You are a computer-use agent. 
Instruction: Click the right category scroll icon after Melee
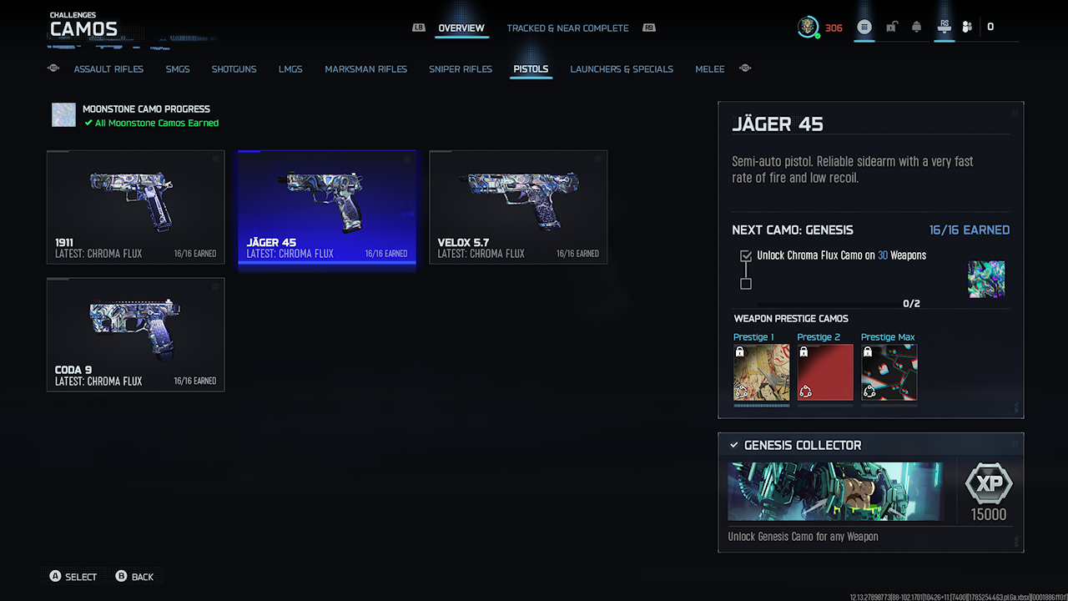coord(745,68)
